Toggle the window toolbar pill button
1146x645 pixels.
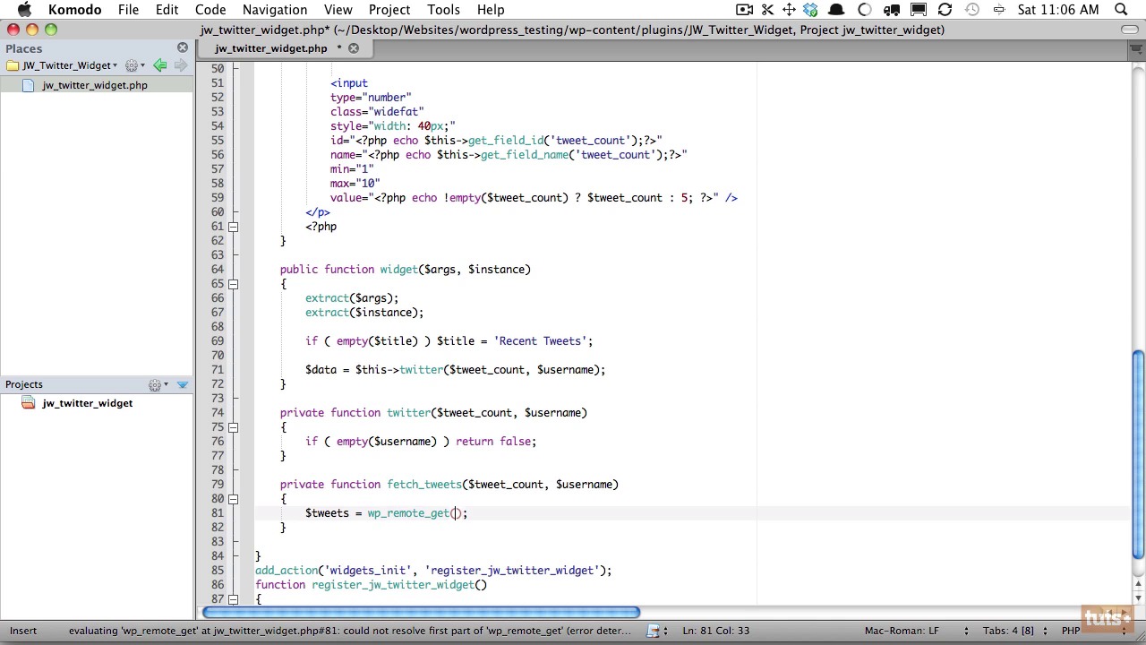[x=1130, y=30]
